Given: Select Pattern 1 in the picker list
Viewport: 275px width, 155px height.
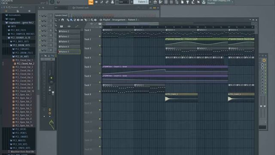Looking at the screenshot, I should pos(69,31).
